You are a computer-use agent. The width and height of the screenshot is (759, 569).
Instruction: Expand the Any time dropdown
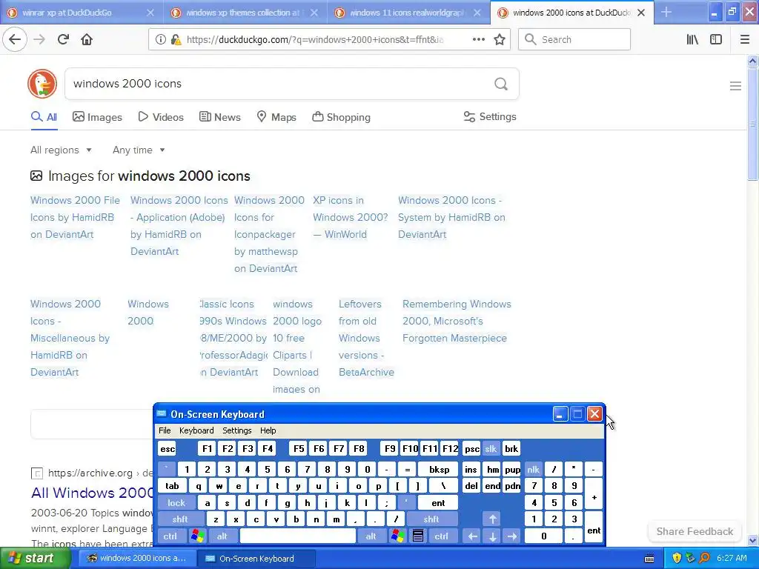139,150
